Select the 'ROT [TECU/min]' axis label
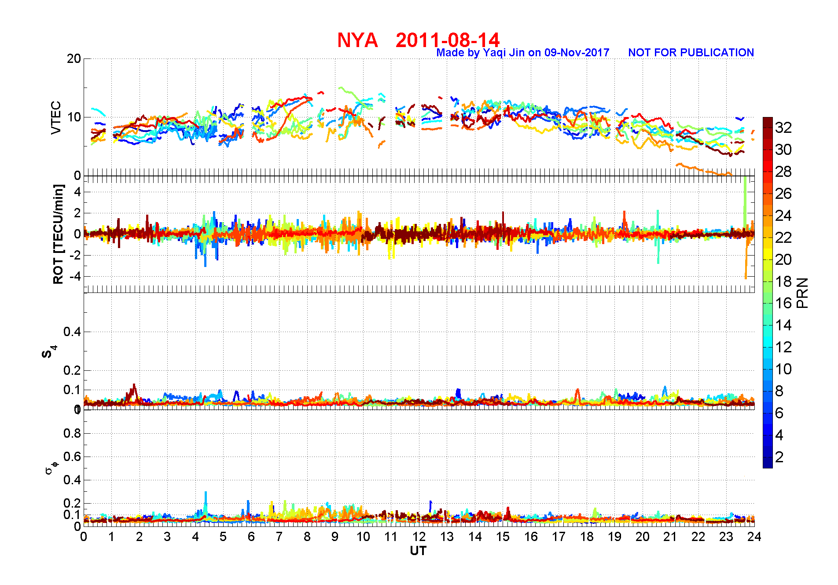838x585 pixels. point(58,234)
